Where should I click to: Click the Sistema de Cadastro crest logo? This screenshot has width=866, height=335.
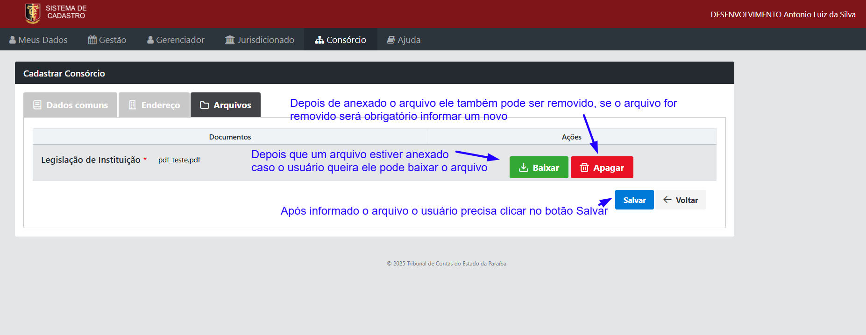pos(33,13)
